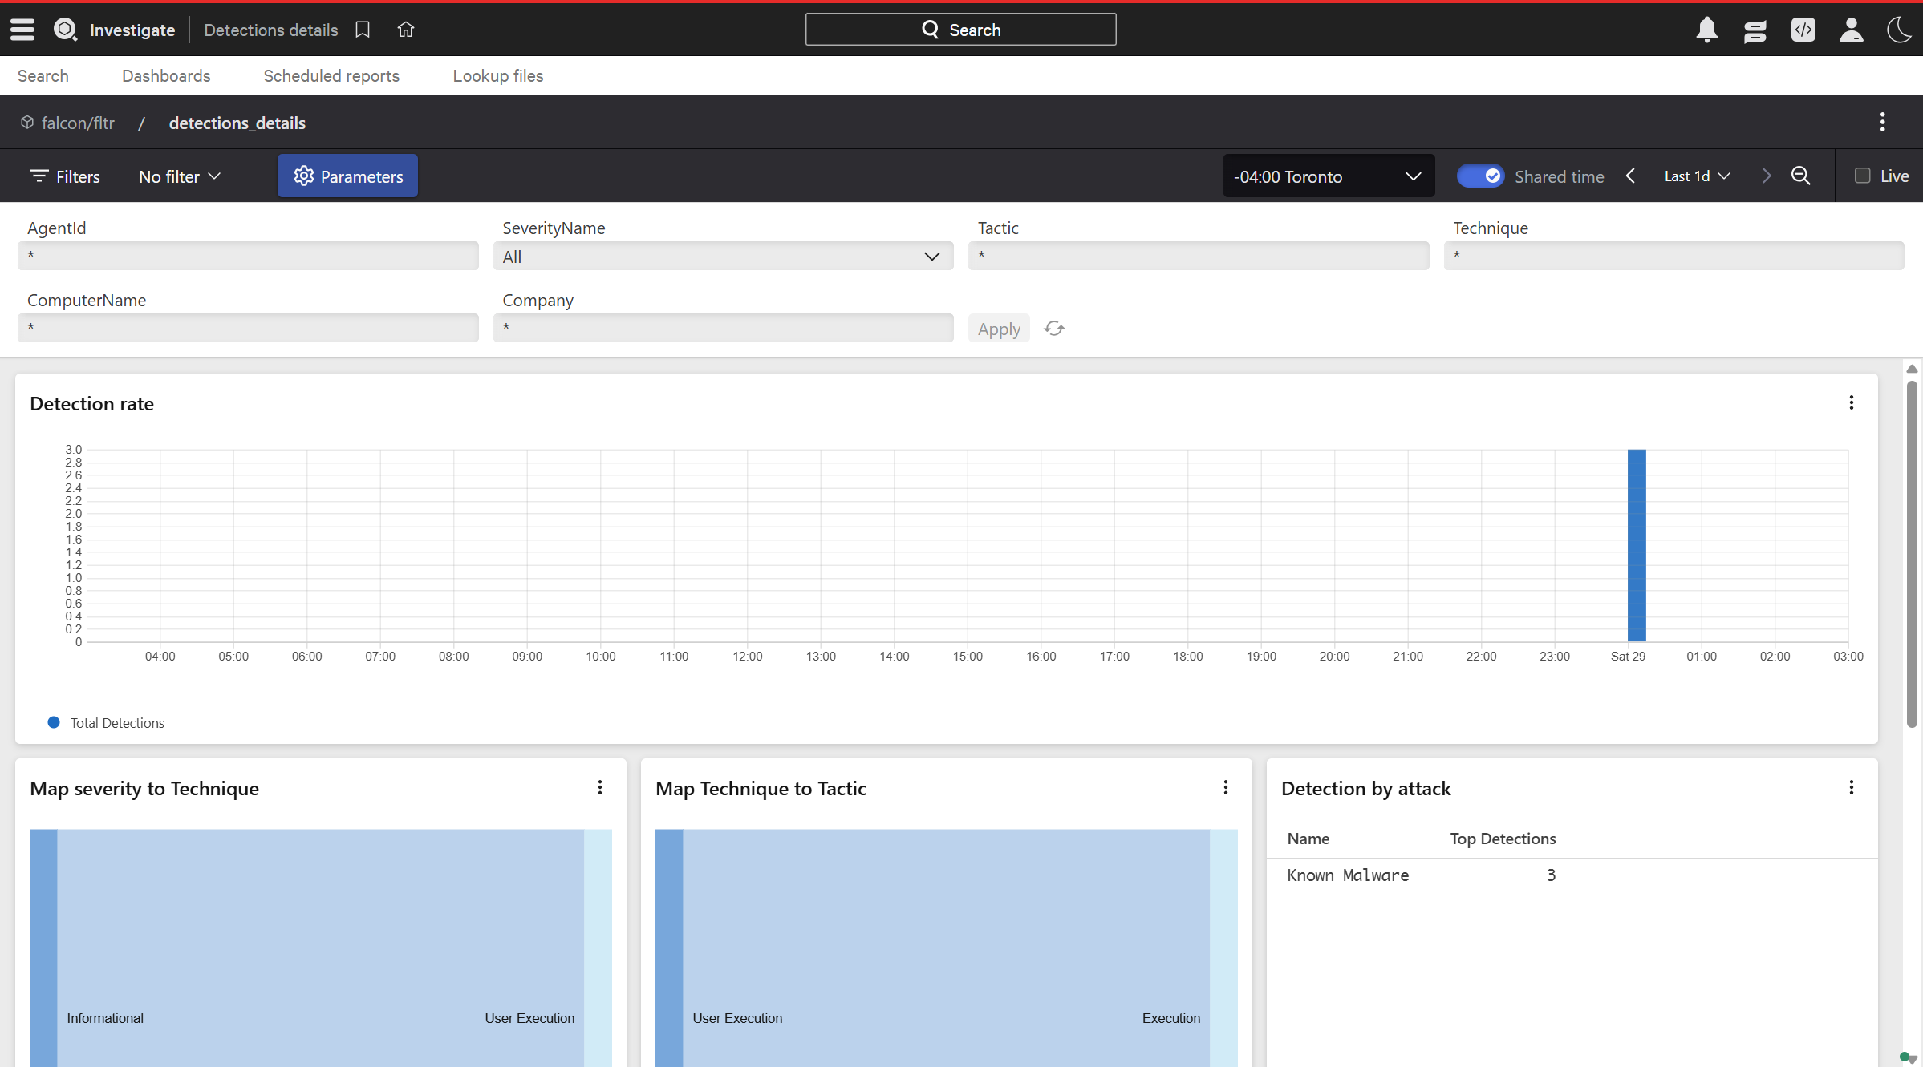The width and height of the screenshot is (1923, 1067).
Task: Click the ComputerName input field
Action: coord(248,328)
